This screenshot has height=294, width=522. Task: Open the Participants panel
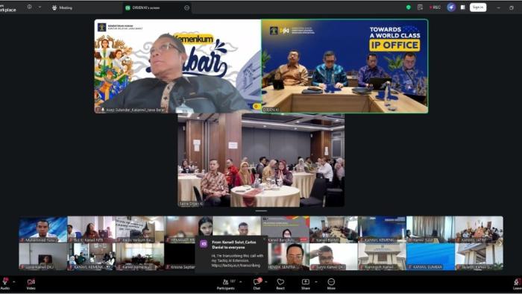pyautogui.click(x=226, y=284)
